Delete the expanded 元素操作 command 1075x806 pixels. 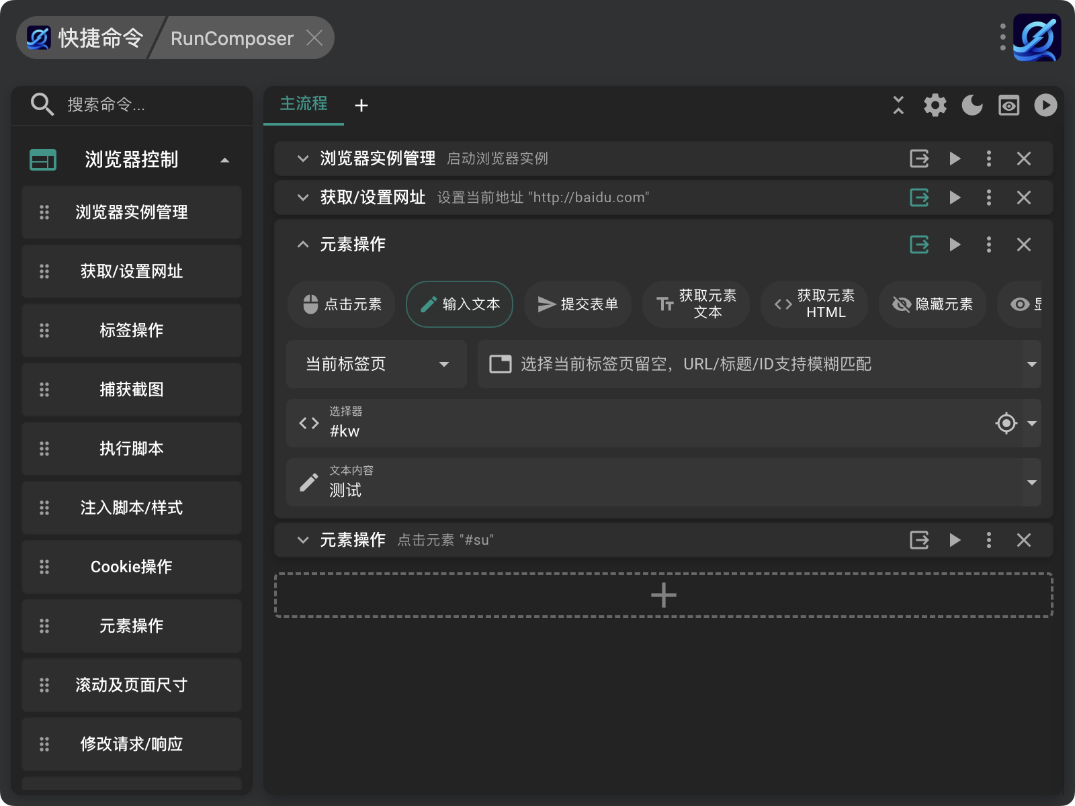pos(1023,244)
